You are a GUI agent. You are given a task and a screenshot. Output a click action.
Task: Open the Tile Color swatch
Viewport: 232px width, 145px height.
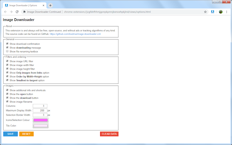[41, 126]
